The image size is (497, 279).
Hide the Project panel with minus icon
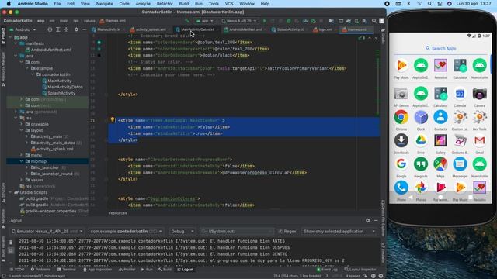click(85, 29)
